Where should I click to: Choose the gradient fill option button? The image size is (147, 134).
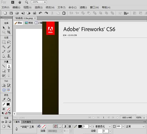(65, 126)
